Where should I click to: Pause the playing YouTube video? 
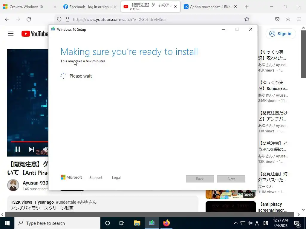click(x=18, y=149)
